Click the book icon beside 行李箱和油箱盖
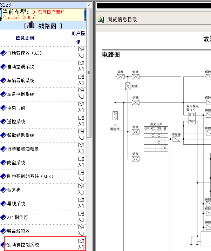 click(4, 149)
